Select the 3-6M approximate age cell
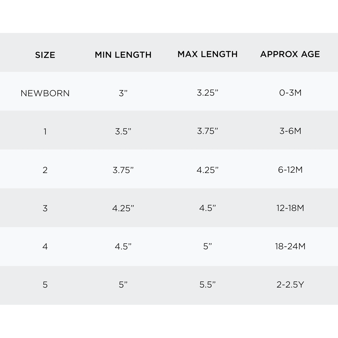 click(x=290, y=131)
